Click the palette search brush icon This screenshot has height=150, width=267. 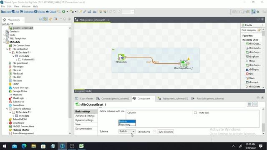(x=259, y=30)
